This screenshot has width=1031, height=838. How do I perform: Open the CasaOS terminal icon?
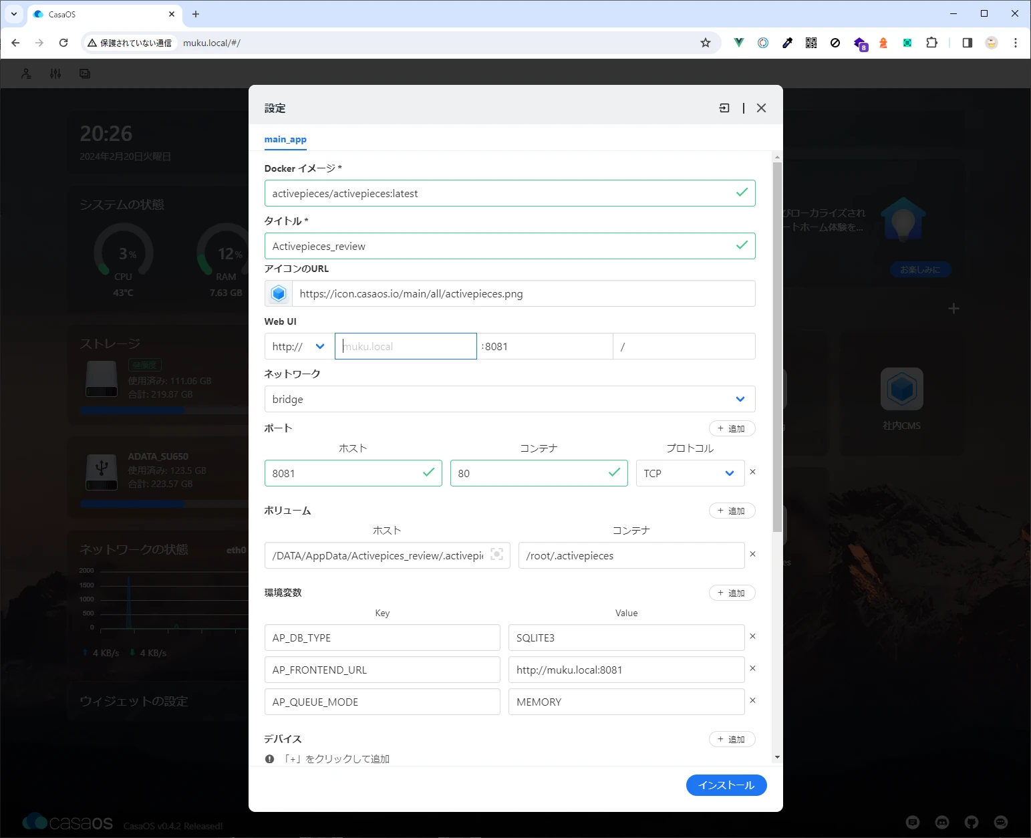(85, 74)
